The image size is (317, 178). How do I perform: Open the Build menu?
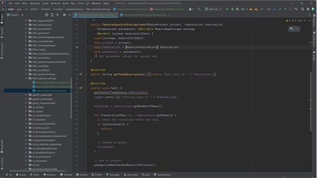[65, 3]
